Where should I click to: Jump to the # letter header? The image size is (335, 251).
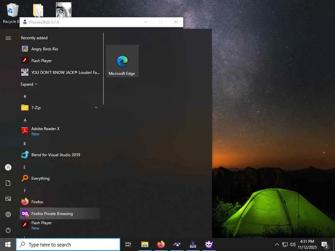point(25,96)
